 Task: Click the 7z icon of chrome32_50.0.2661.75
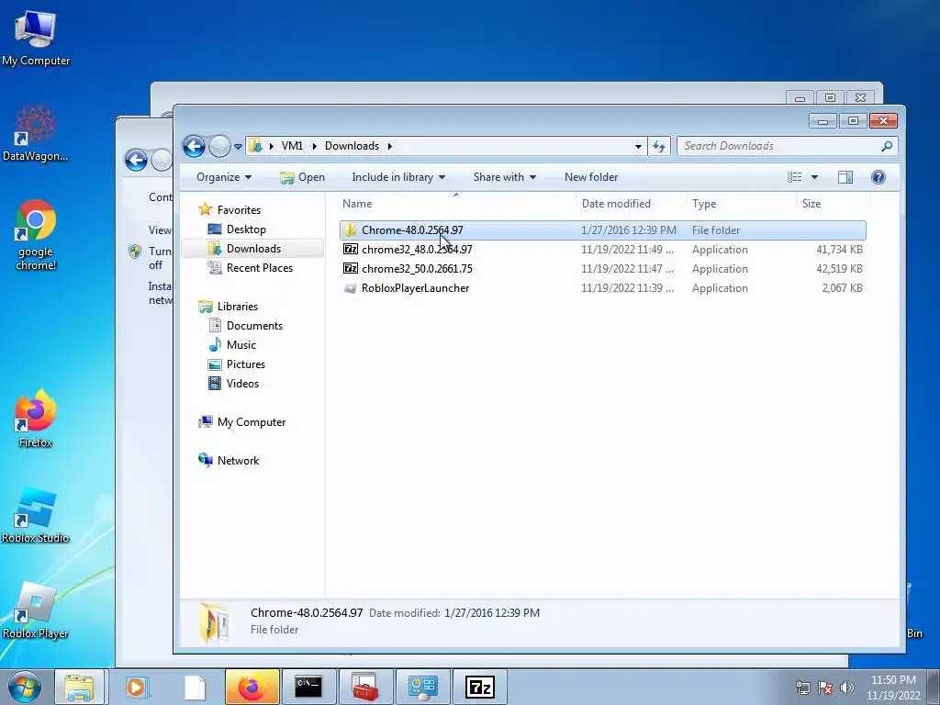tap(351, 269)
